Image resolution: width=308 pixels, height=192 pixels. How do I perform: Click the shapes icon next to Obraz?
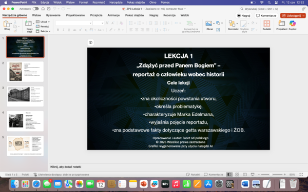coord(218,23)
